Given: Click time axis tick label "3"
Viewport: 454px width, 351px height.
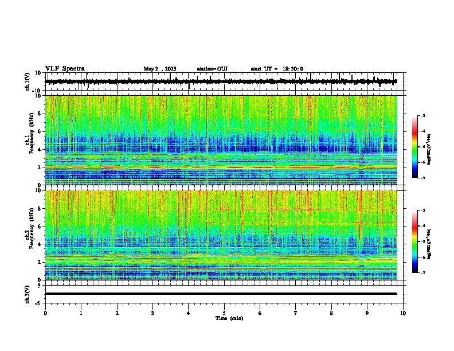Looking at the screenshot, I should 152,313.
